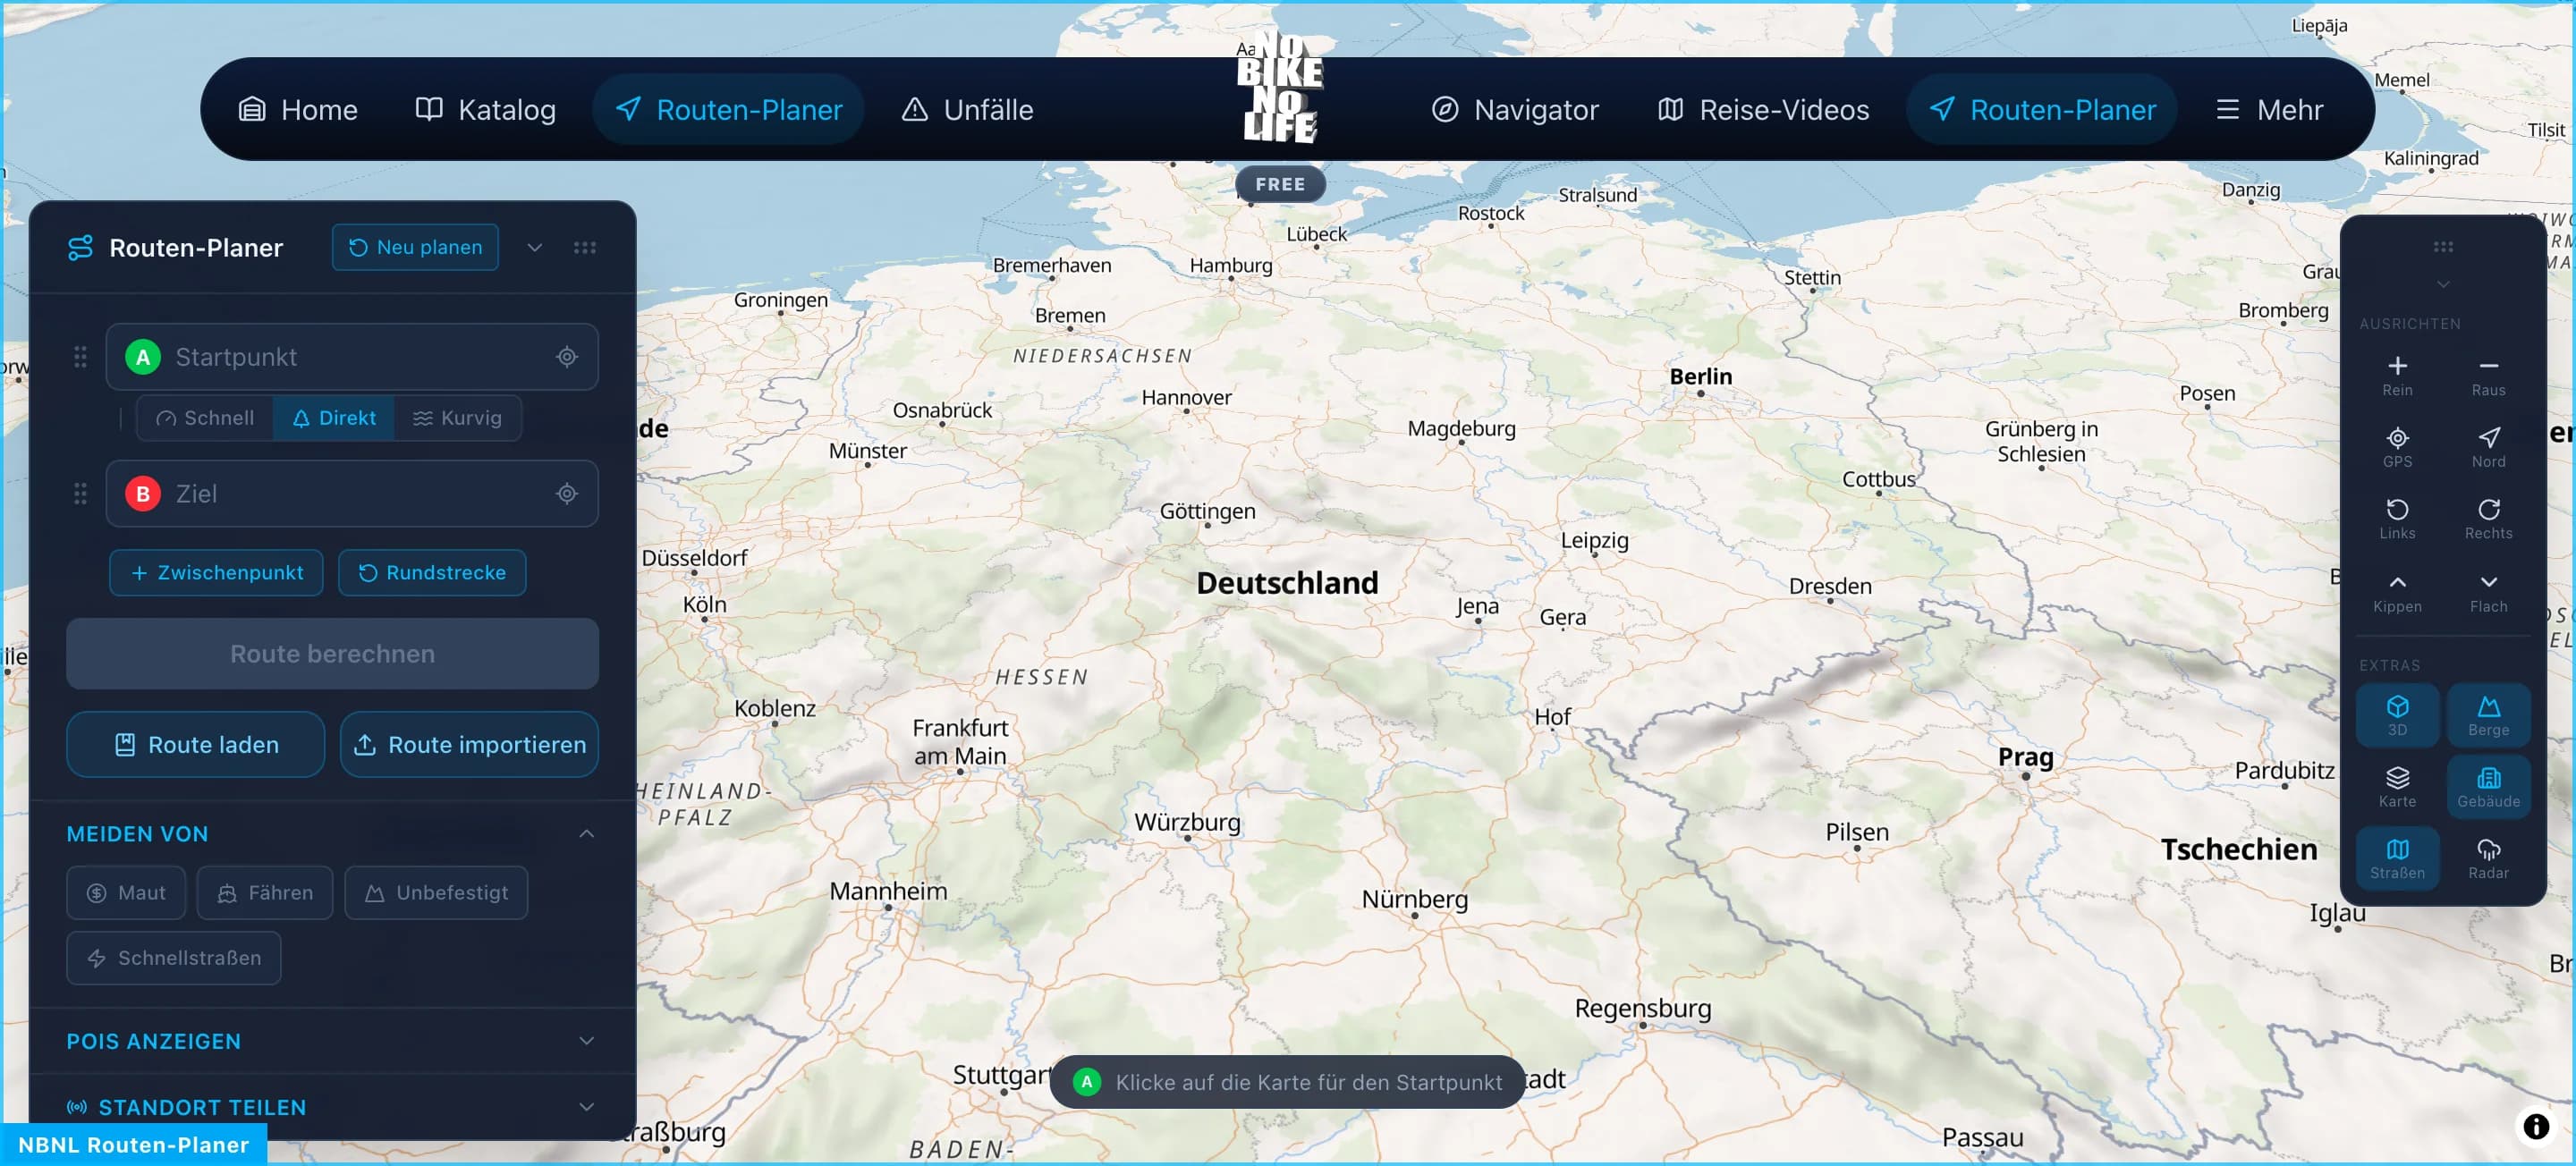2576x1166 pixels.
Task: Toggle Fähren avoidance on
Action: click(264, 892)
